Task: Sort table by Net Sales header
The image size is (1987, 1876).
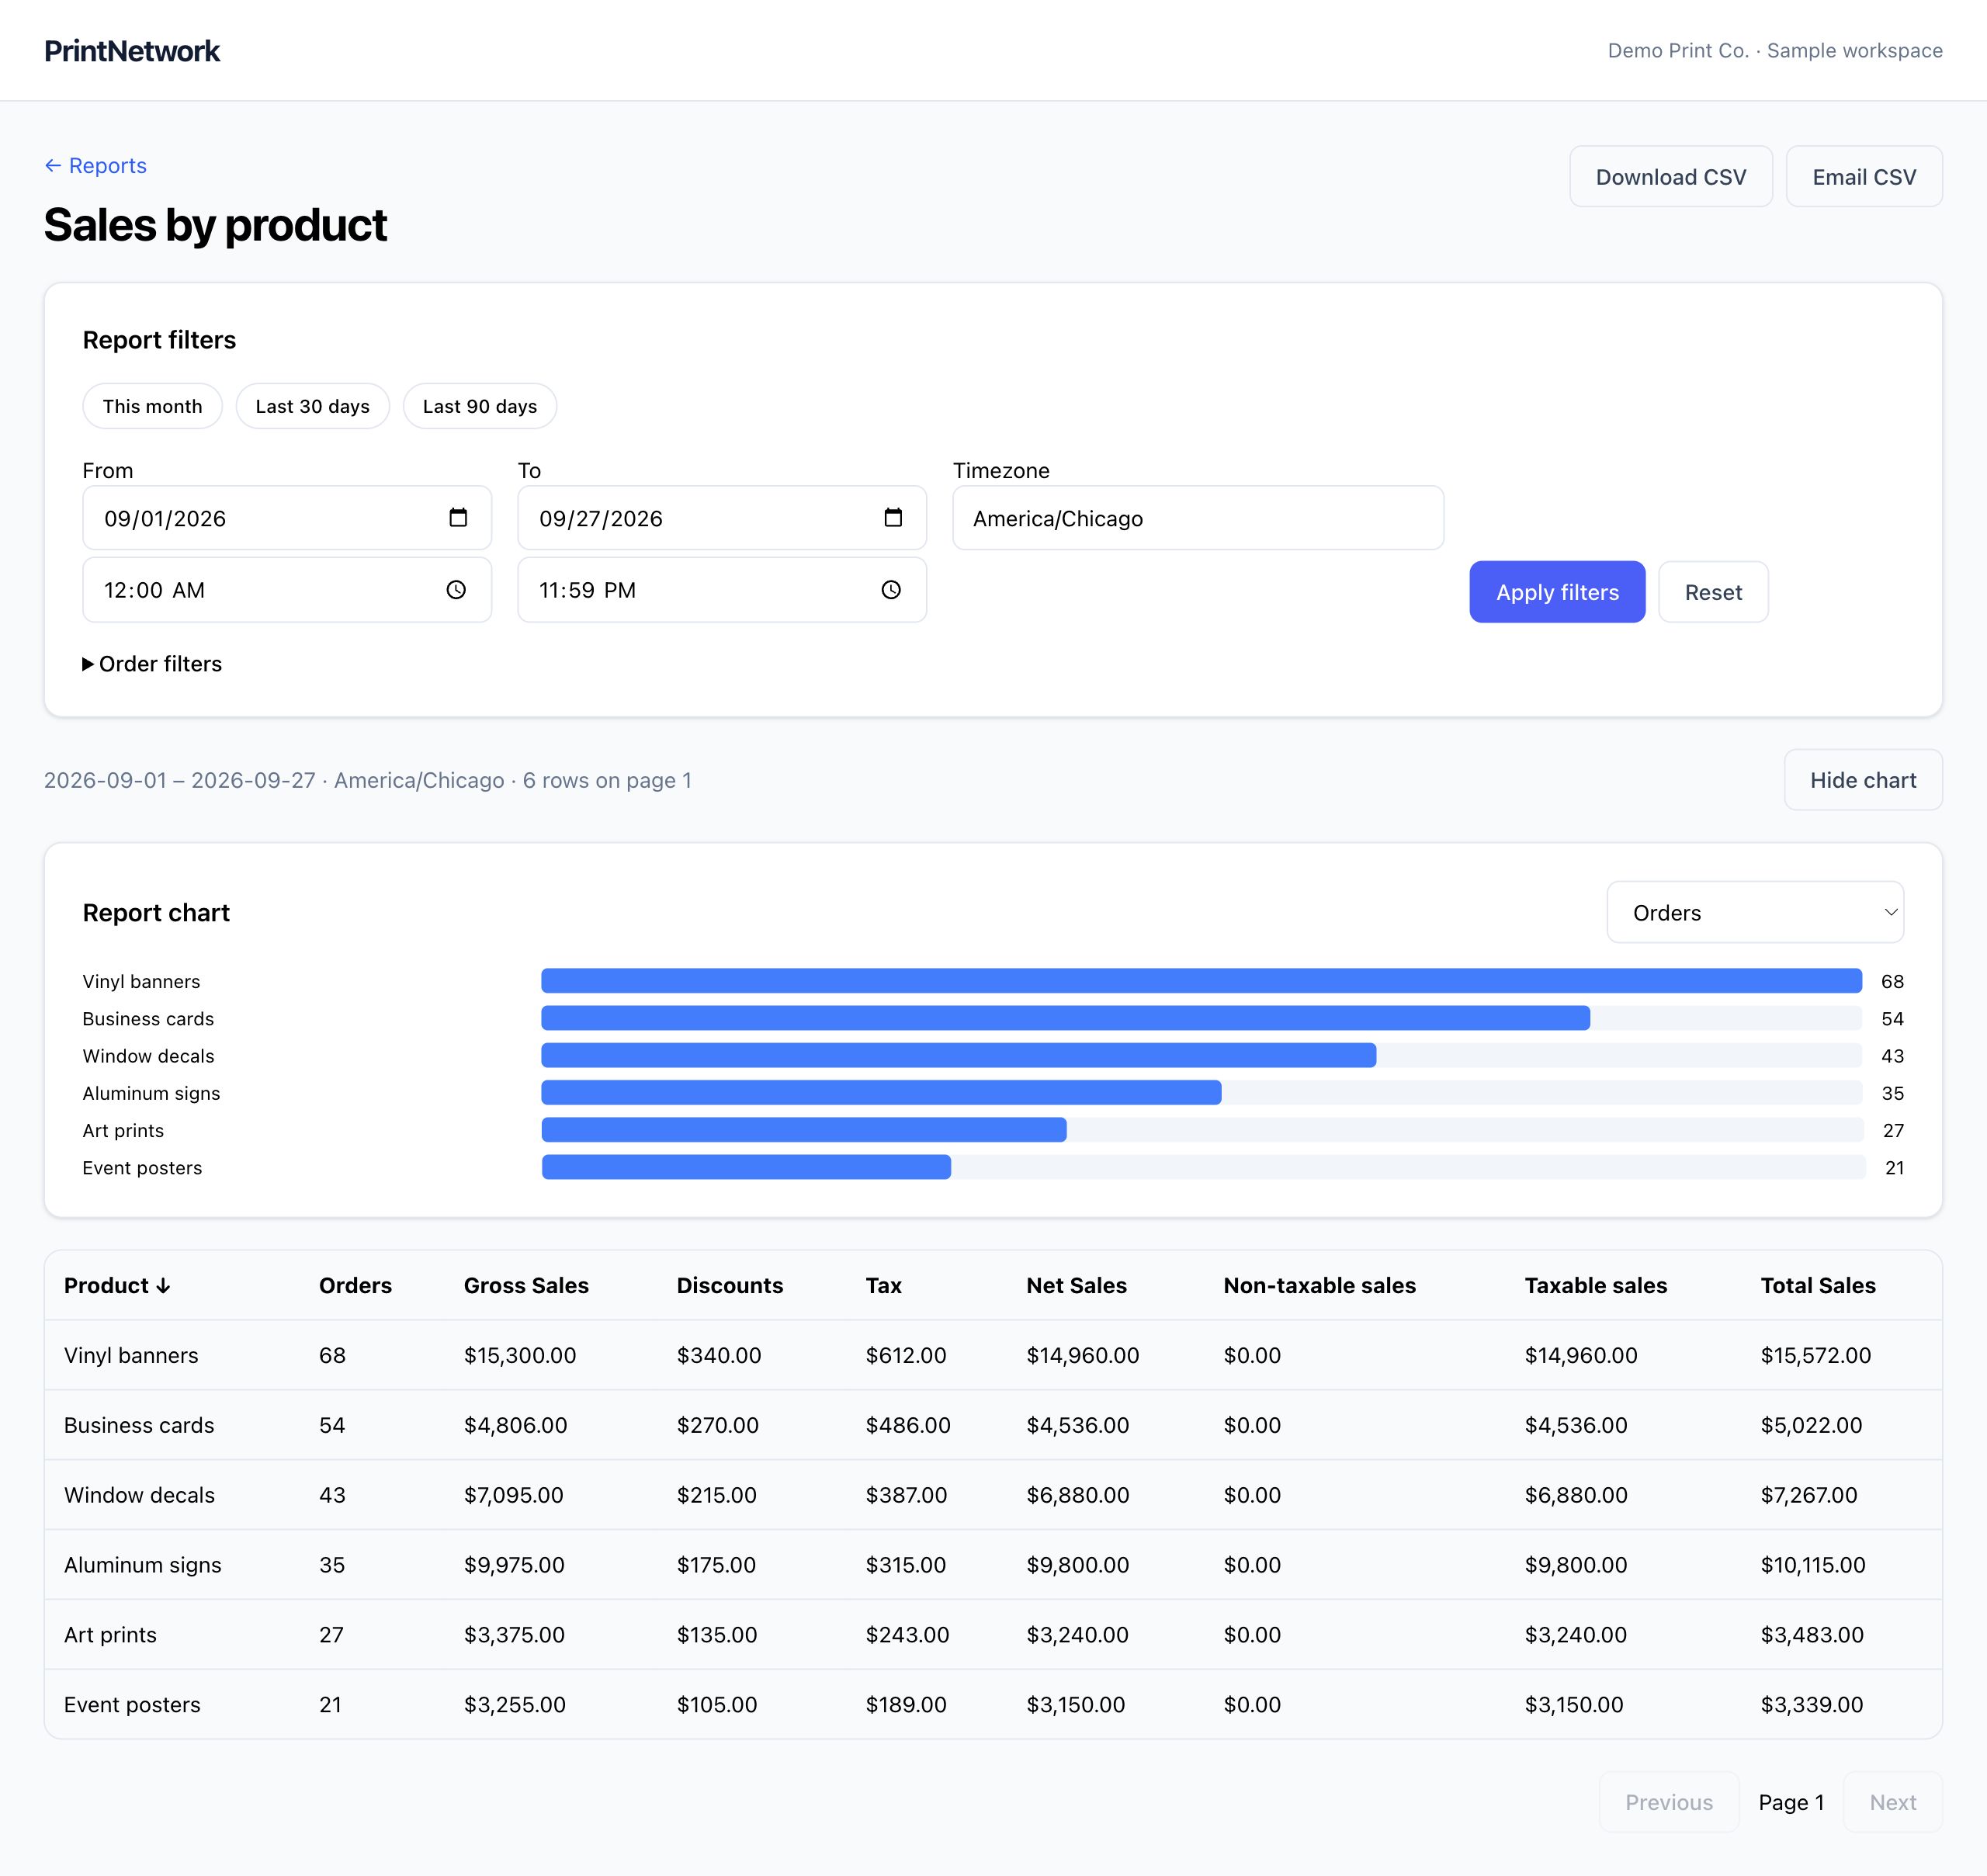Action: [1076, 1286]
